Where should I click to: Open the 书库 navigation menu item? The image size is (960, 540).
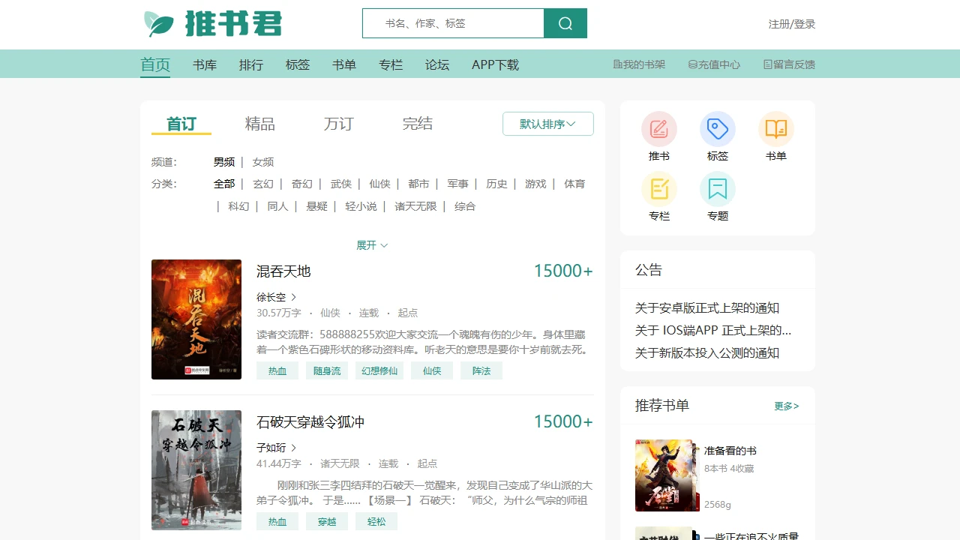(x=204, y=64)
